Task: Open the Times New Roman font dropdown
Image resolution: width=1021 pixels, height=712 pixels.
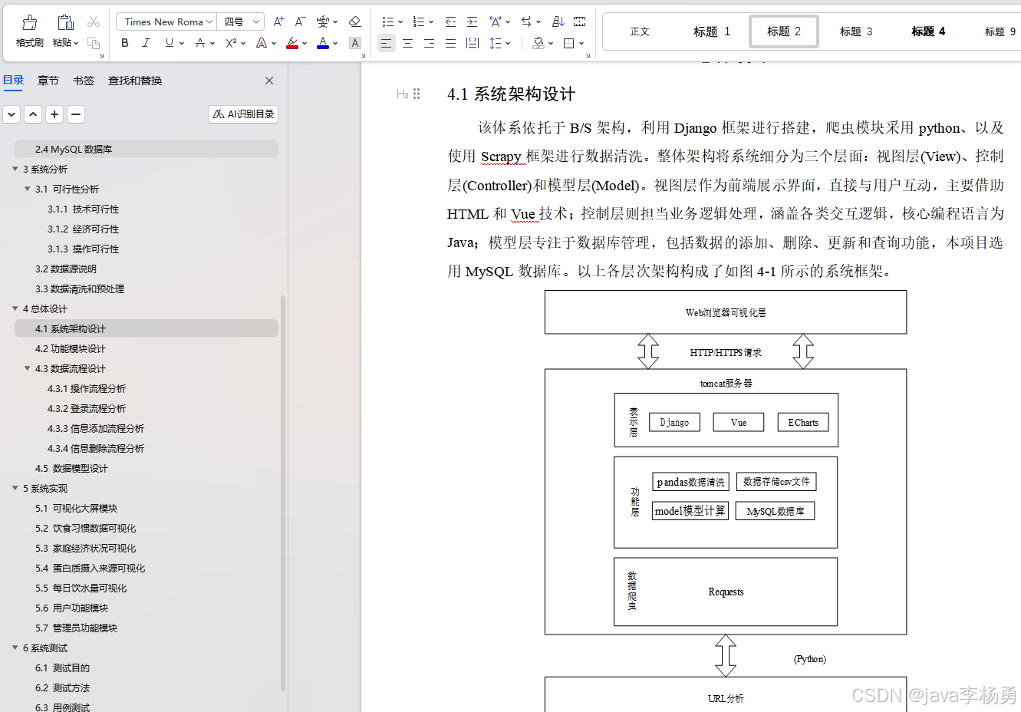Action: 209,21
